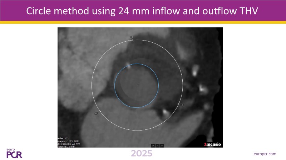This screenshot has width=286, height=160.
Task: Click the minus button in the viewer controls
Action: pyautogui.click(x=157, y=145)
